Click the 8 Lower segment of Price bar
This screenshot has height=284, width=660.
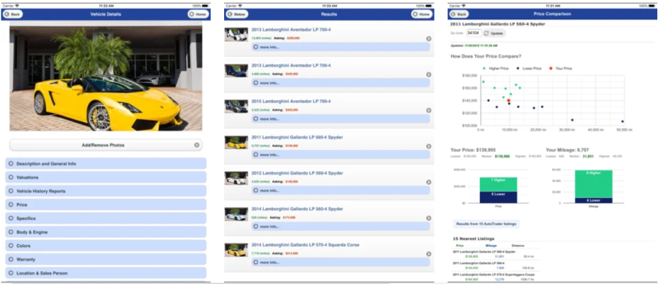click(x=498, y=197)
